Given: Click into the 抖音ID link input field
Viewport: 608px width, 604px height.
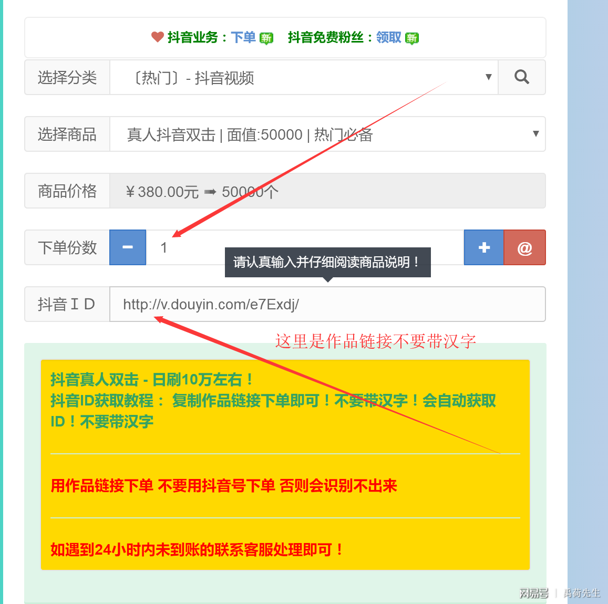Looking at the screenshot, I should (x=327, y=305).
